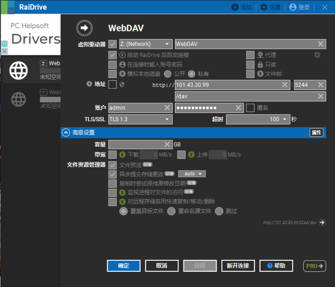Click the 应用 apply button

click(200, 266)
